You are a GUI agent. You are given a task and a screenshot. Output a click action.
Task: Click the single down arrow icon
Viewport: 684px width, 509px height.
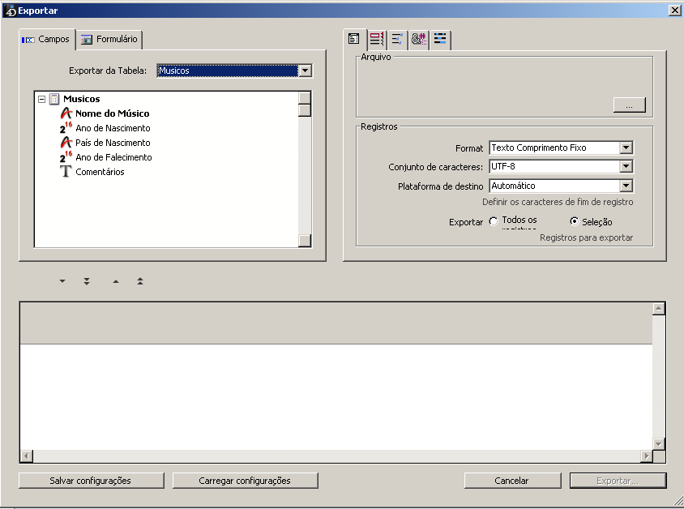point(62,282)
